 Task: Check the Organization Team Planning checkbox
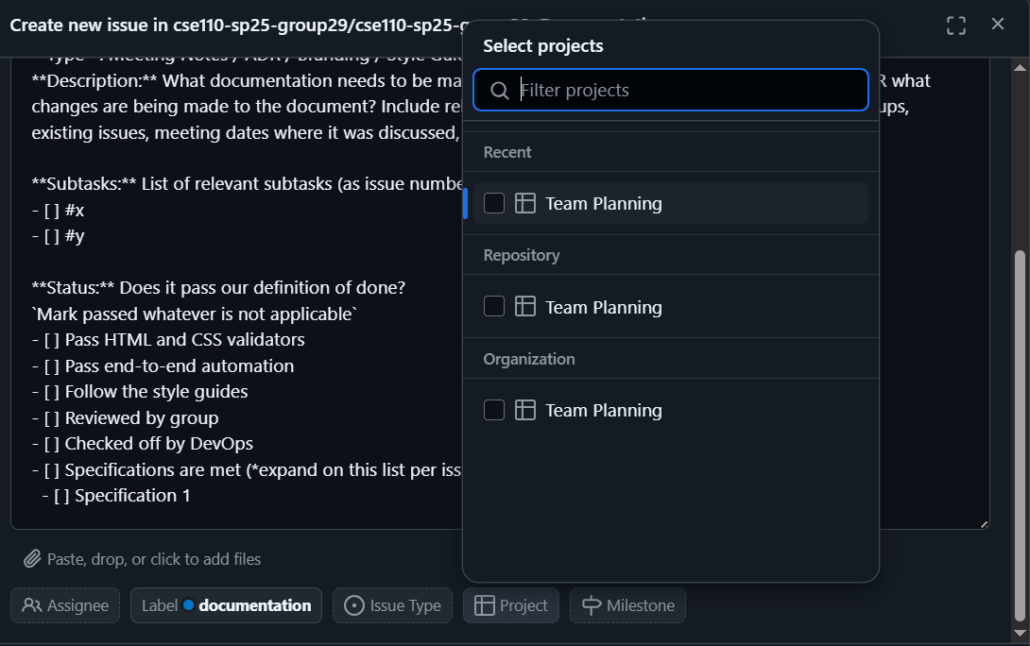point(494,410)
